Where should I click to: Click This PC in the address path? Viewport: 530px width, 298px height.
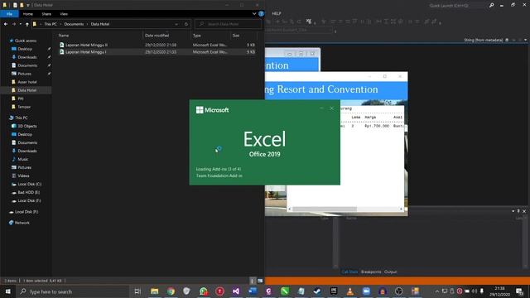(x=51, y=24)
